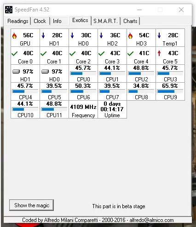
Task: Click 'This part is in beta stage' text
Action: (x=119, y=206)
